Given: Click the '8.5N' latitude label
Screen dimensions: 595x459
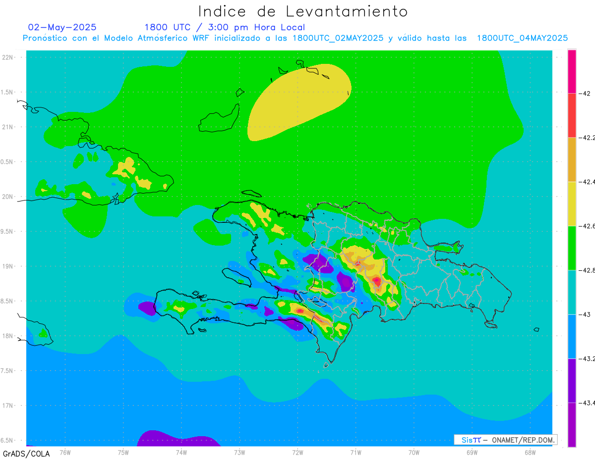Looking at the screenshot, I should (x=7, y=301).
